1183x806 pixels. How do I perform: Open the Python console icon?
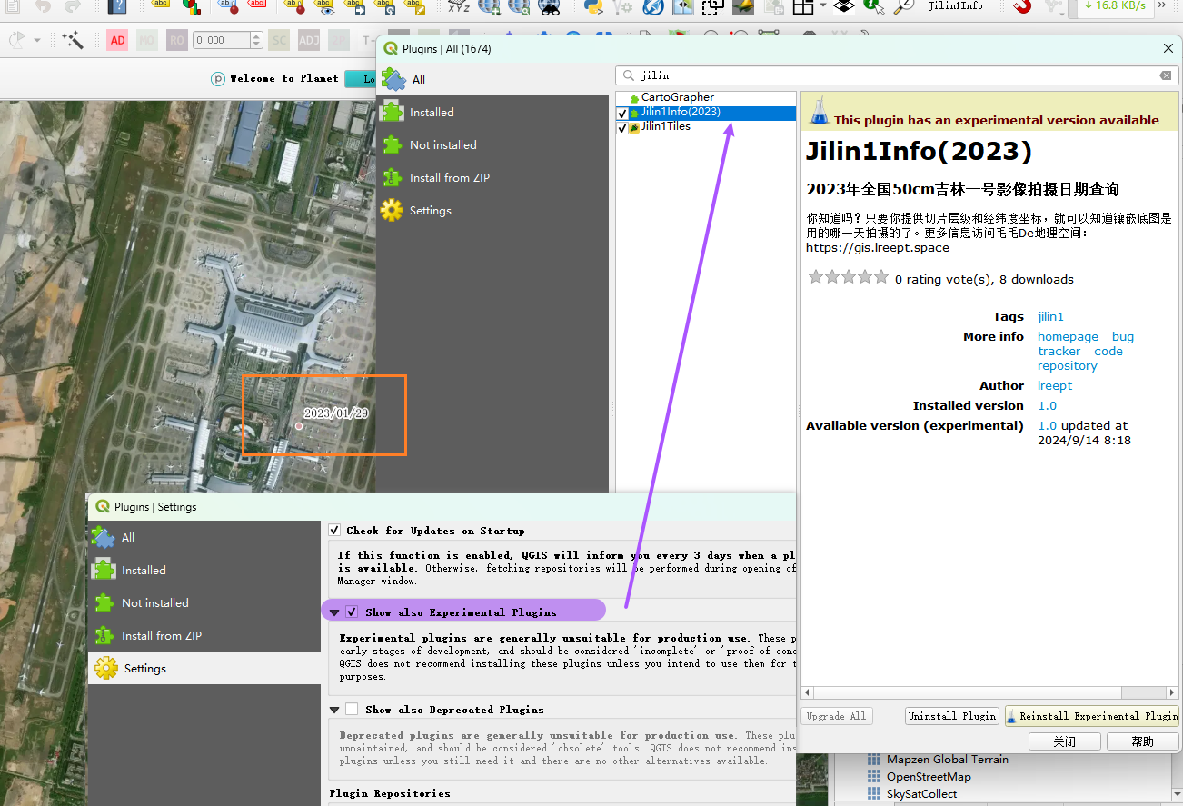pos(593,6)
